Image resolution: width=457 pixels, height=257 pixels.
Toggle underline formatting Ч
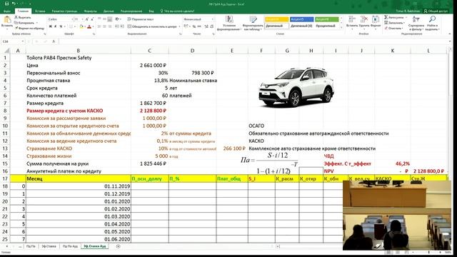click(x=61, y=26)
